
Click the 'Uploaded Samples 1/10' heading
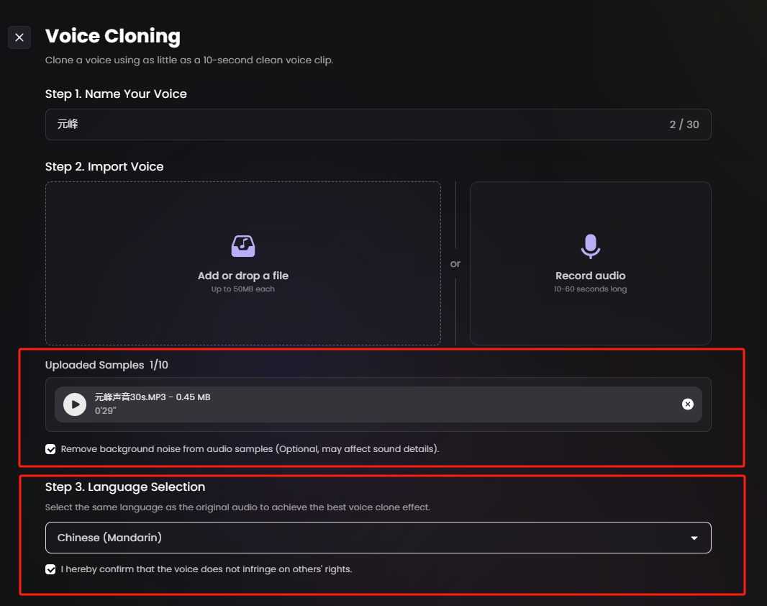pos(106,365)
